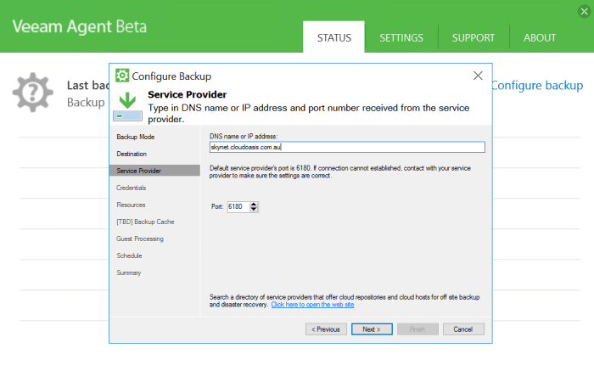Select the Guest Processing wizard step
The width and height of the screenshot is (594, 382).
click(x=140, y=239)
